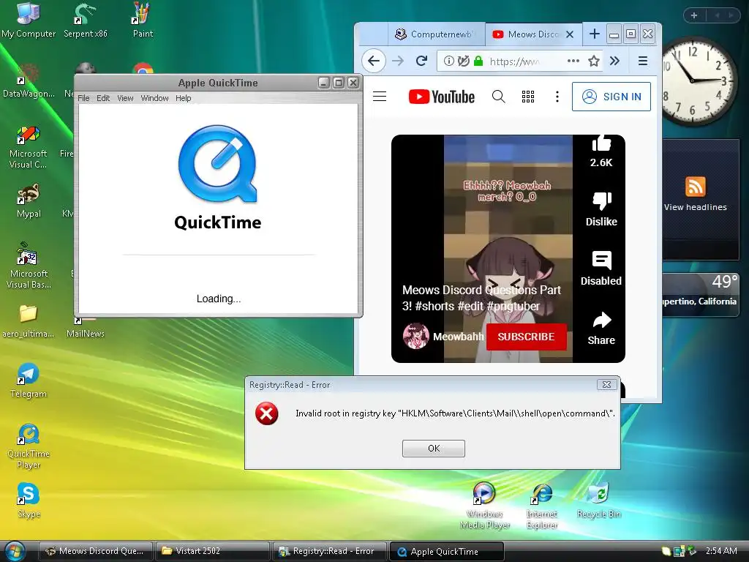Open QuickTime Help menu
Screen dimensions: 749x562
coord(183,98)
